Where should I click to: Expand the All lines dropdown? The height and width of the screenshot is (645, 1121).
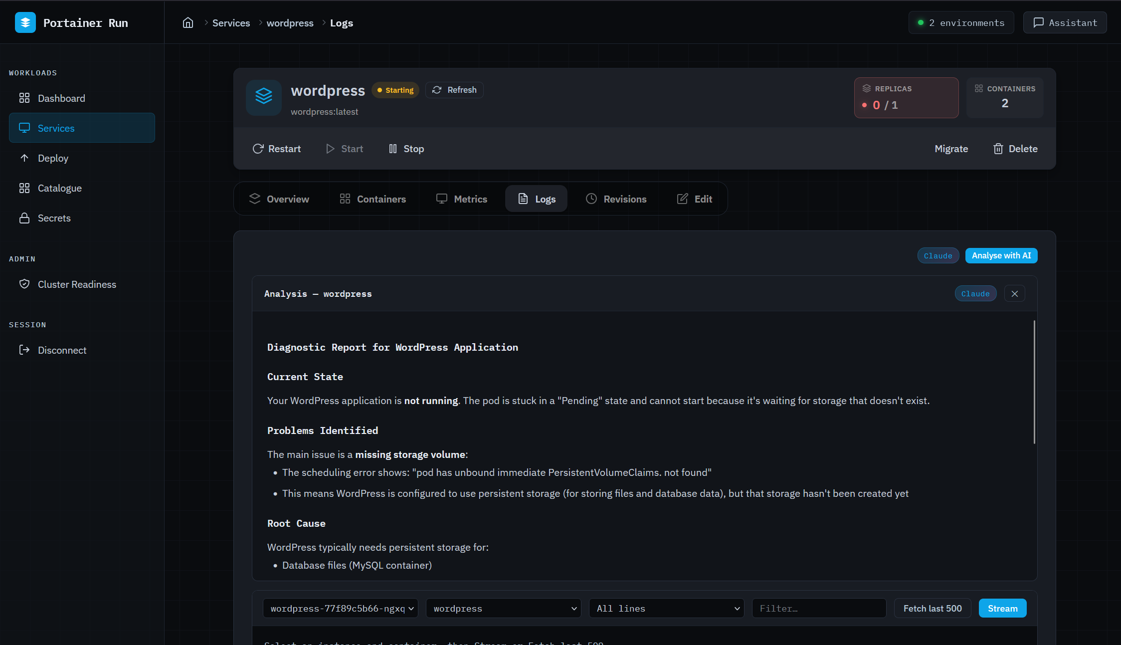point(666,609)
